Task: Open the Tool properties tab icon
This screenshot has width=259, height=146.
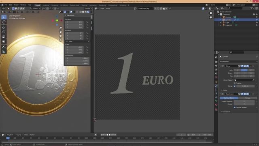Action: pos(216,57)
